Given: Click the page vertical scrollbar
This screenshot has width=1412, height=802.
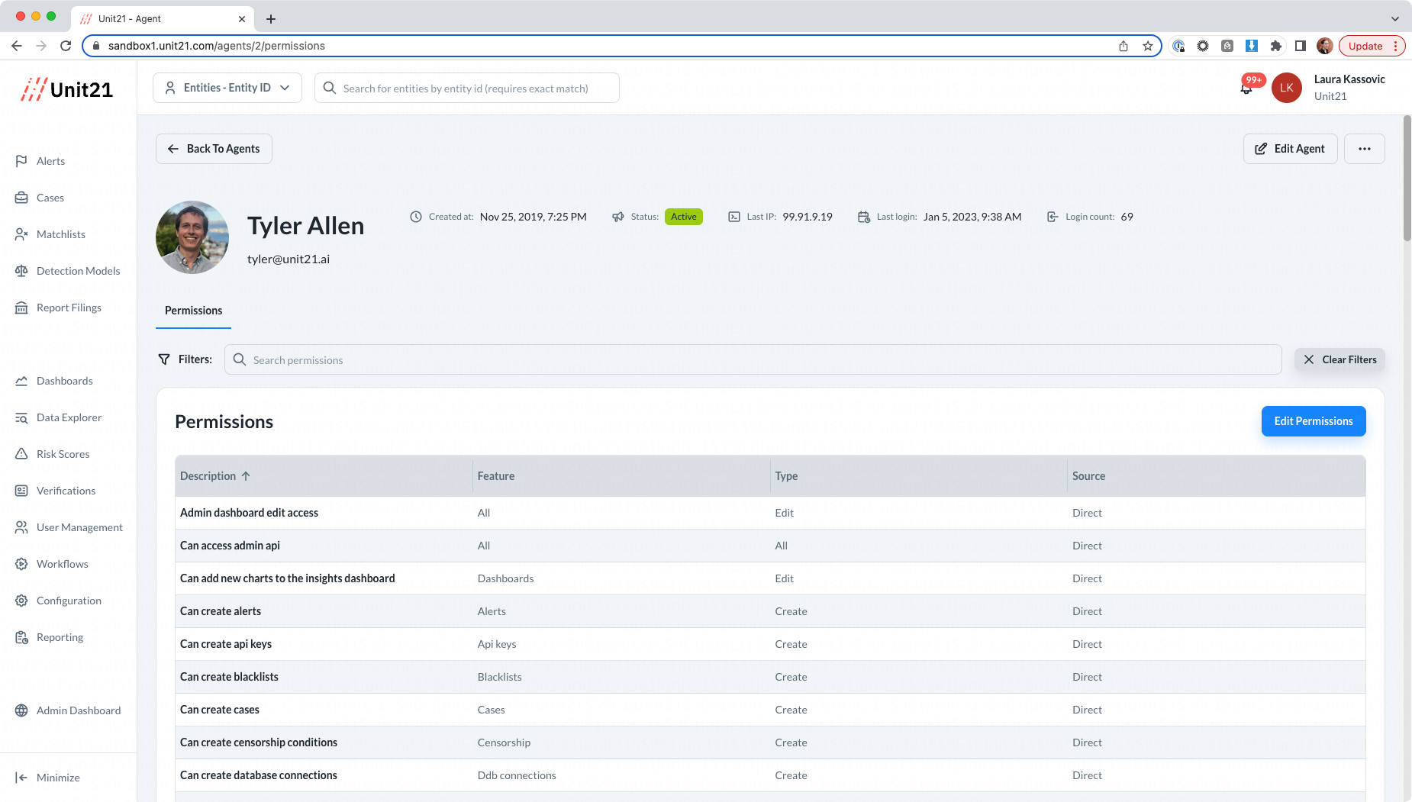Looking at the screenshot, I should 1407,179.
